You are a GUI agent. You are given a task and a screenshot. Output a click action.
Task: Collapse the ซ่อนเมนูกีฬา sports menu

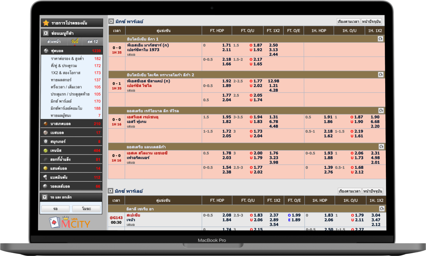coord(46,33)
